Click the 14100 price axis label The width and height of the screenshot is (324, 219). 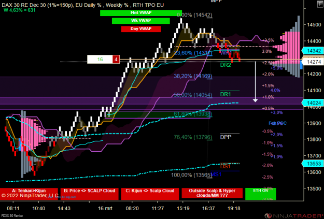pyautogui.click(x=314, y=90)
